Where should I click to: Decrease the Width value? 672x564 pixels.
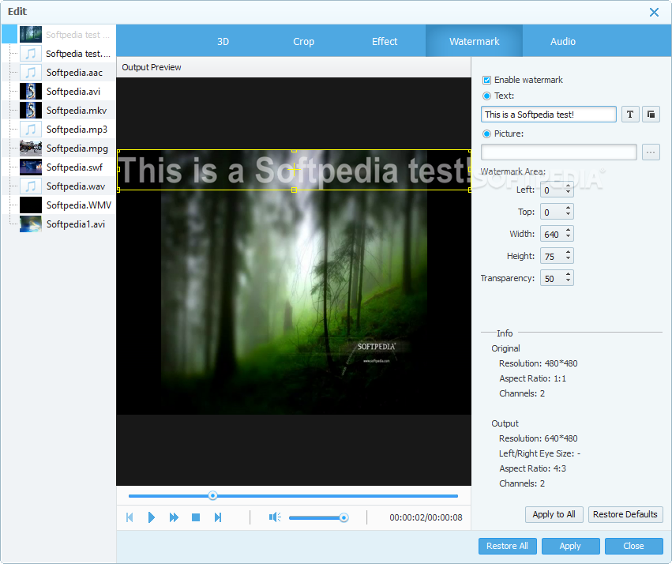[568, 237]
